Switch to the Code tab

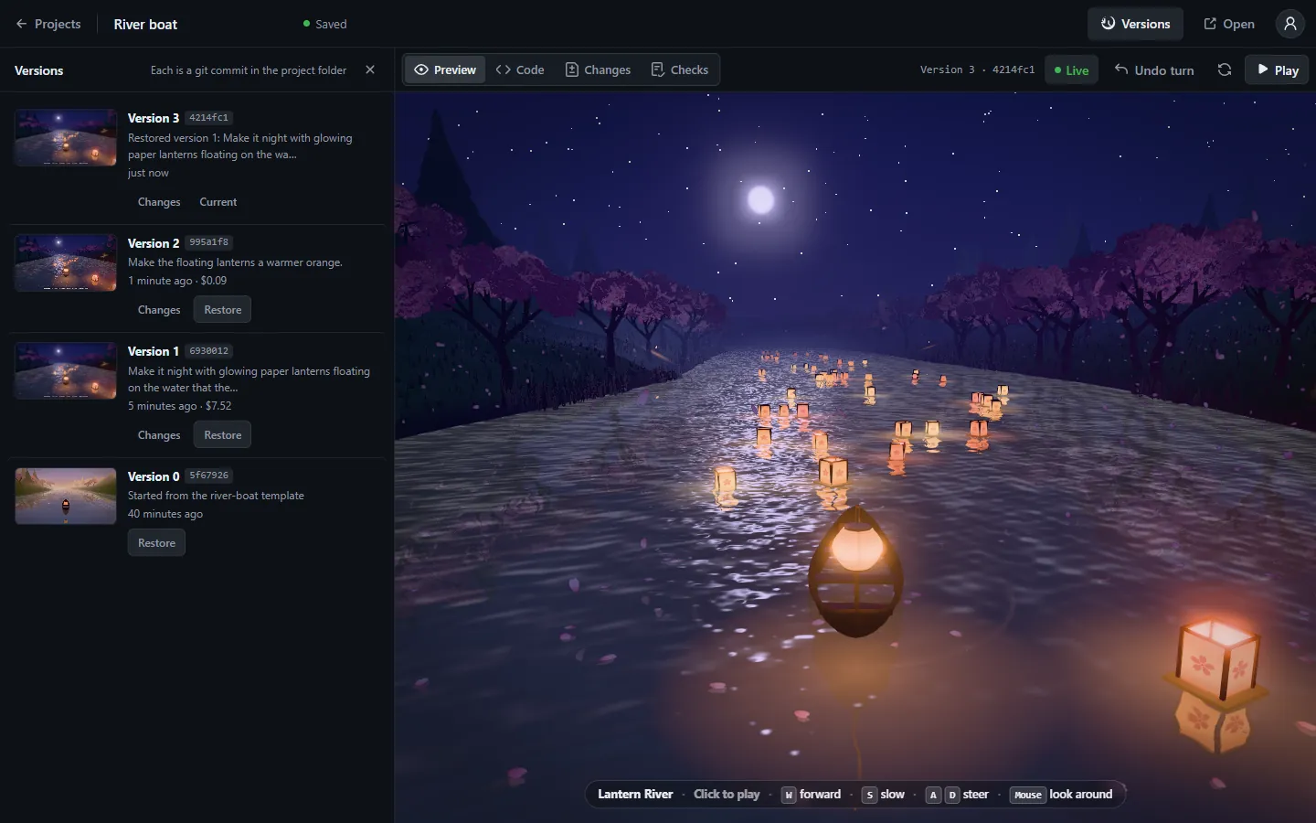pyautogui.click(x=519, y=69)
